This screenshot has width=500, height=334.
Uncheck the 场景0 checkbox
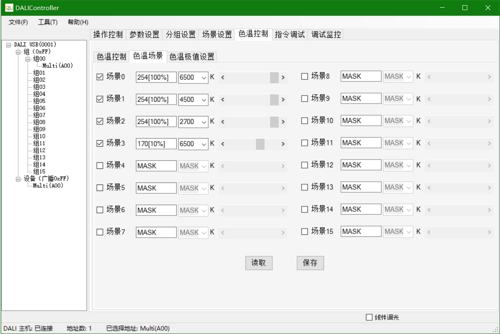click(100, 77)
